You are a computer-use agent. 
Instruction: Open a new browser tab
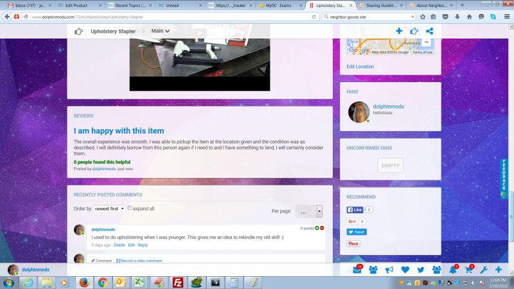coord(462,5)
